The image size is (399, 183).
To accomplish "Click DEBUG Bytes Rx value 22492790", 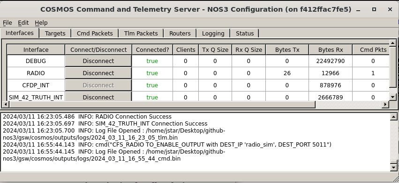I will 330,61.
